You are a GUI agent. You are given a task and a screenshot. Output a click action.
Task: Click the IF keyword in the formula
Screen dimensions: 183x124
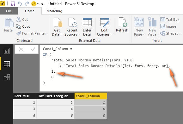tap(45, 54)
